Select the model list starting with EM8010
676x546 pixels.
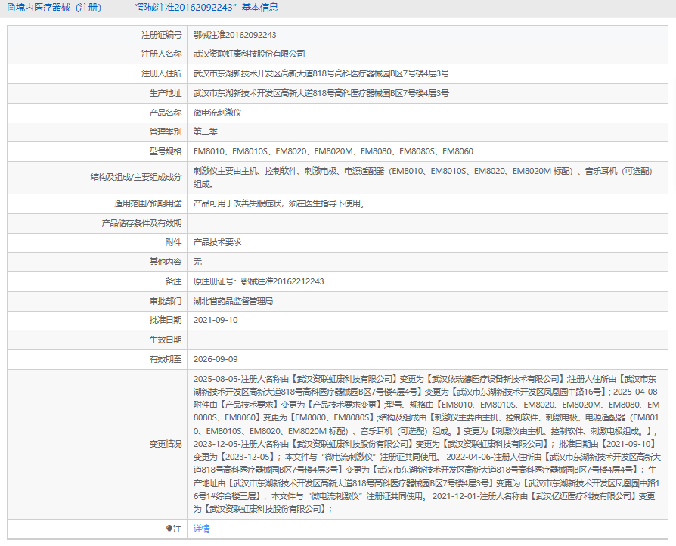(333, 151)
